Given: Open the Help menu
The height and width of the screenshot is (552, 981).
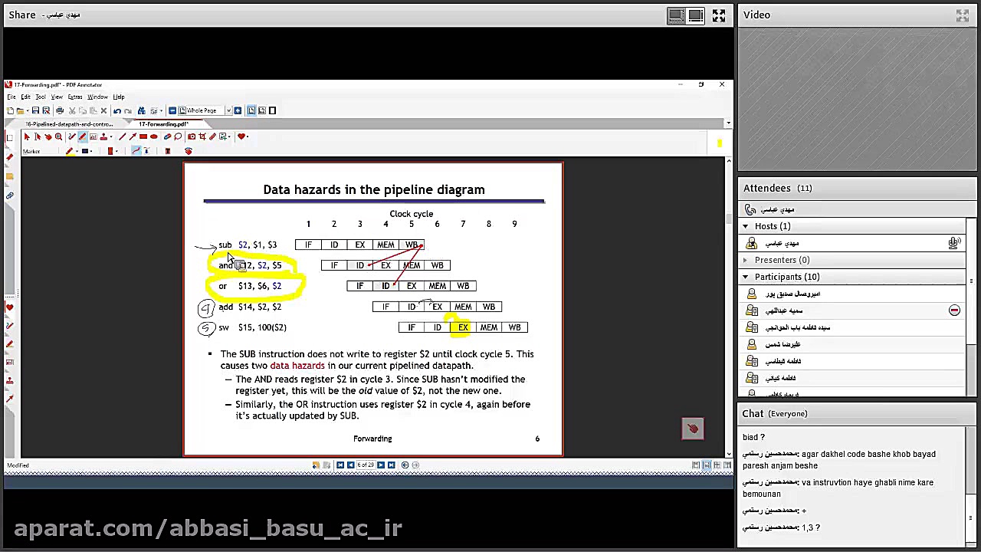Looking at the screenshot, I should click(119, 97).
